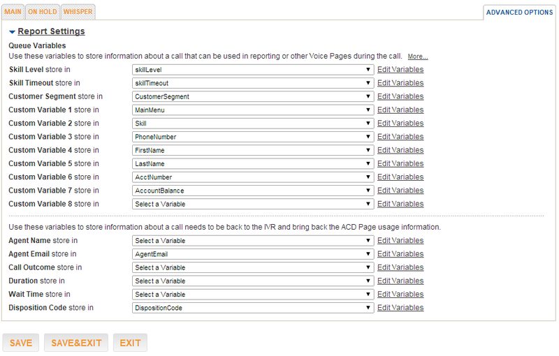Click the SAVE button
The height and width of the screenshot is (356, 559).
point(21,343)
